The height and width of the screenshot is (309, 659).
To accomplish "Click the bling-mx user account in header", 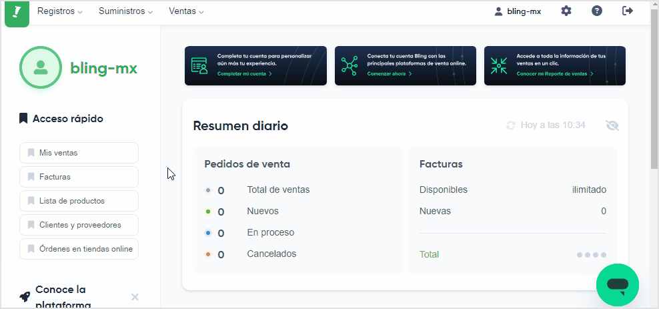I will pos(518,11).
